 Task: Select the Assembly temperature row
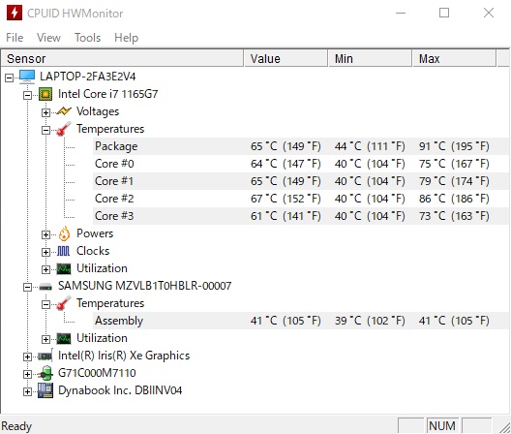pyautogui.click(x=301, y=321)
